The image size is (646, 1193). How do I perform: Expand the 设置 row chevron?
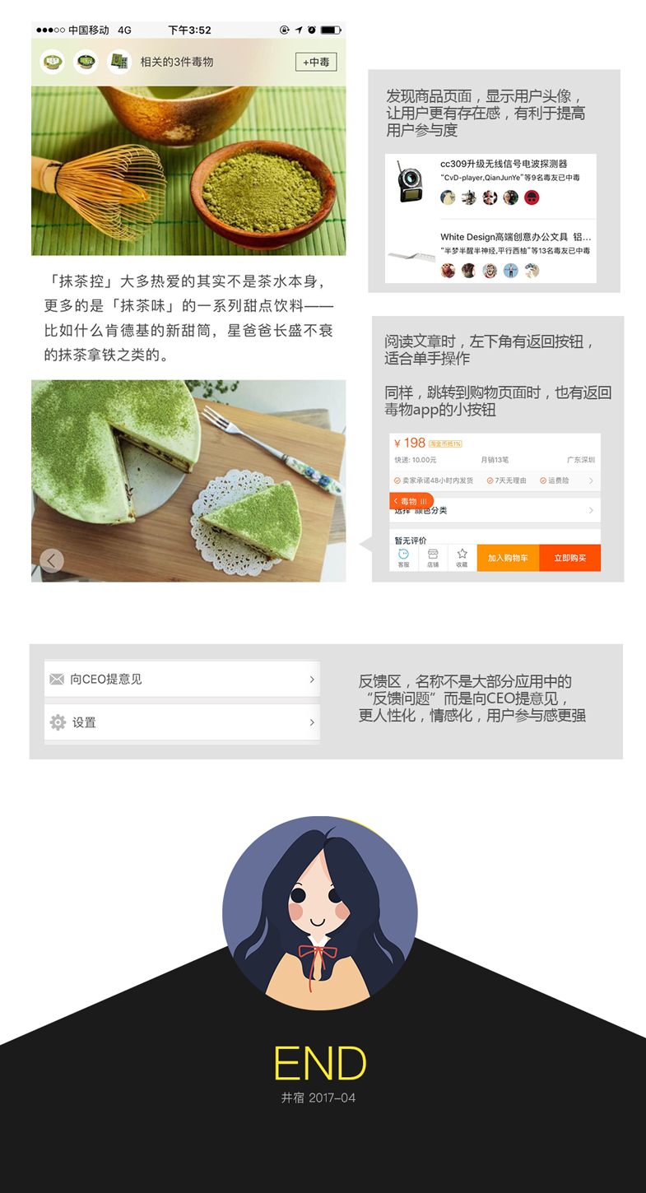[312, 722]
